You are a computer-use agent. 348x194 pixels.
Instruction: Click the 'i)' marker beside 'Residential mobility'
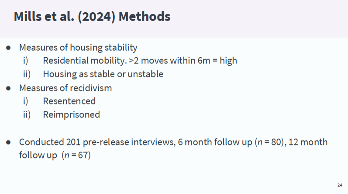pos(26,61)
